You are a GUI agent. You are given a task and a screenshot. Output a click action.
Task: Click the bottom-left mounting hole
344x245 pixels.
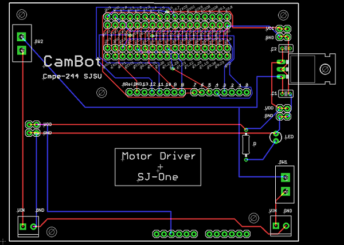(x=52, y=232)
